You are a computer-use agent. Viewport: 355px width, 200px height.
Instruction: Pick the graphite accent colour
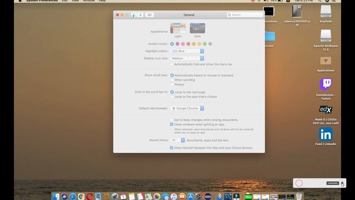click(x=210, y=44)
